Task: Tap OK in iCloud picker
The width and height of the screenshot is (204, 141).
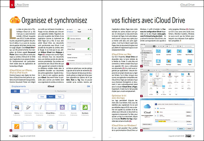Action: coord(89,86)
